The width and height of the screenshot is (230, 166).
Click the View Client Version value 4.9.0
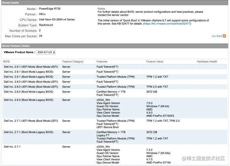click(149, 113)
